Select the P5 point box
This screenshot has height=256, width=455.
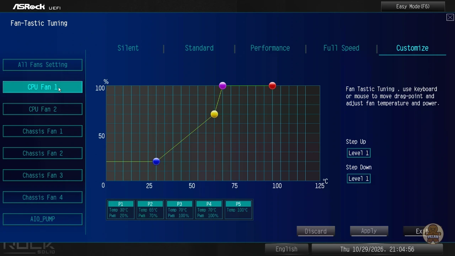238,209
